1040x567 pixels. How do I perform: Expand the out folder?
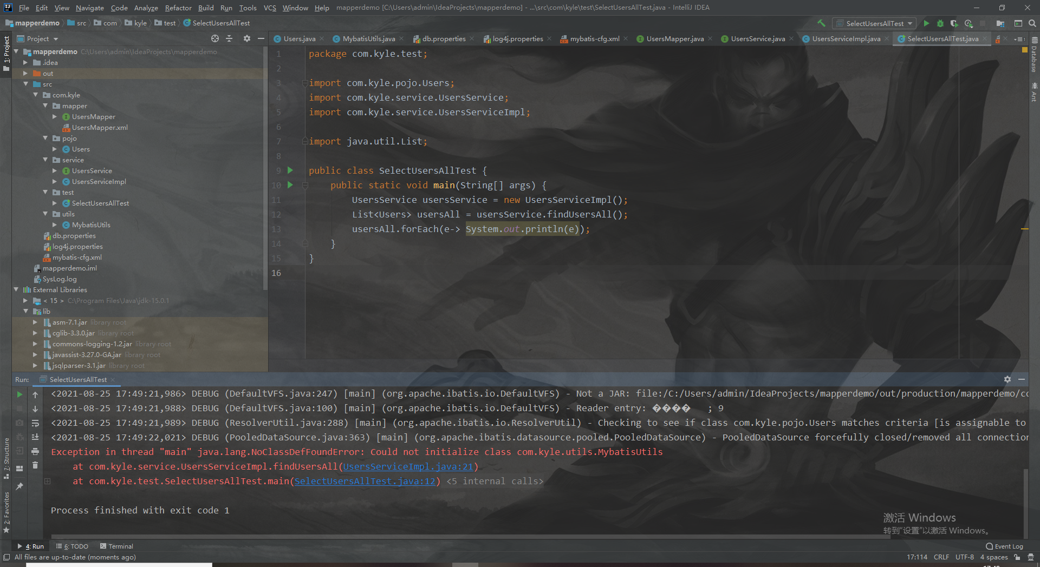click(25, 74)
